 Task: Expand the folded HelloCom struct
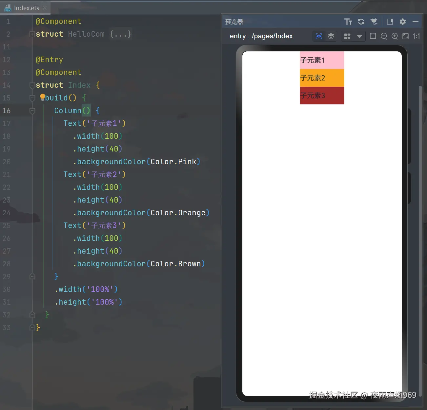(32, 34)
